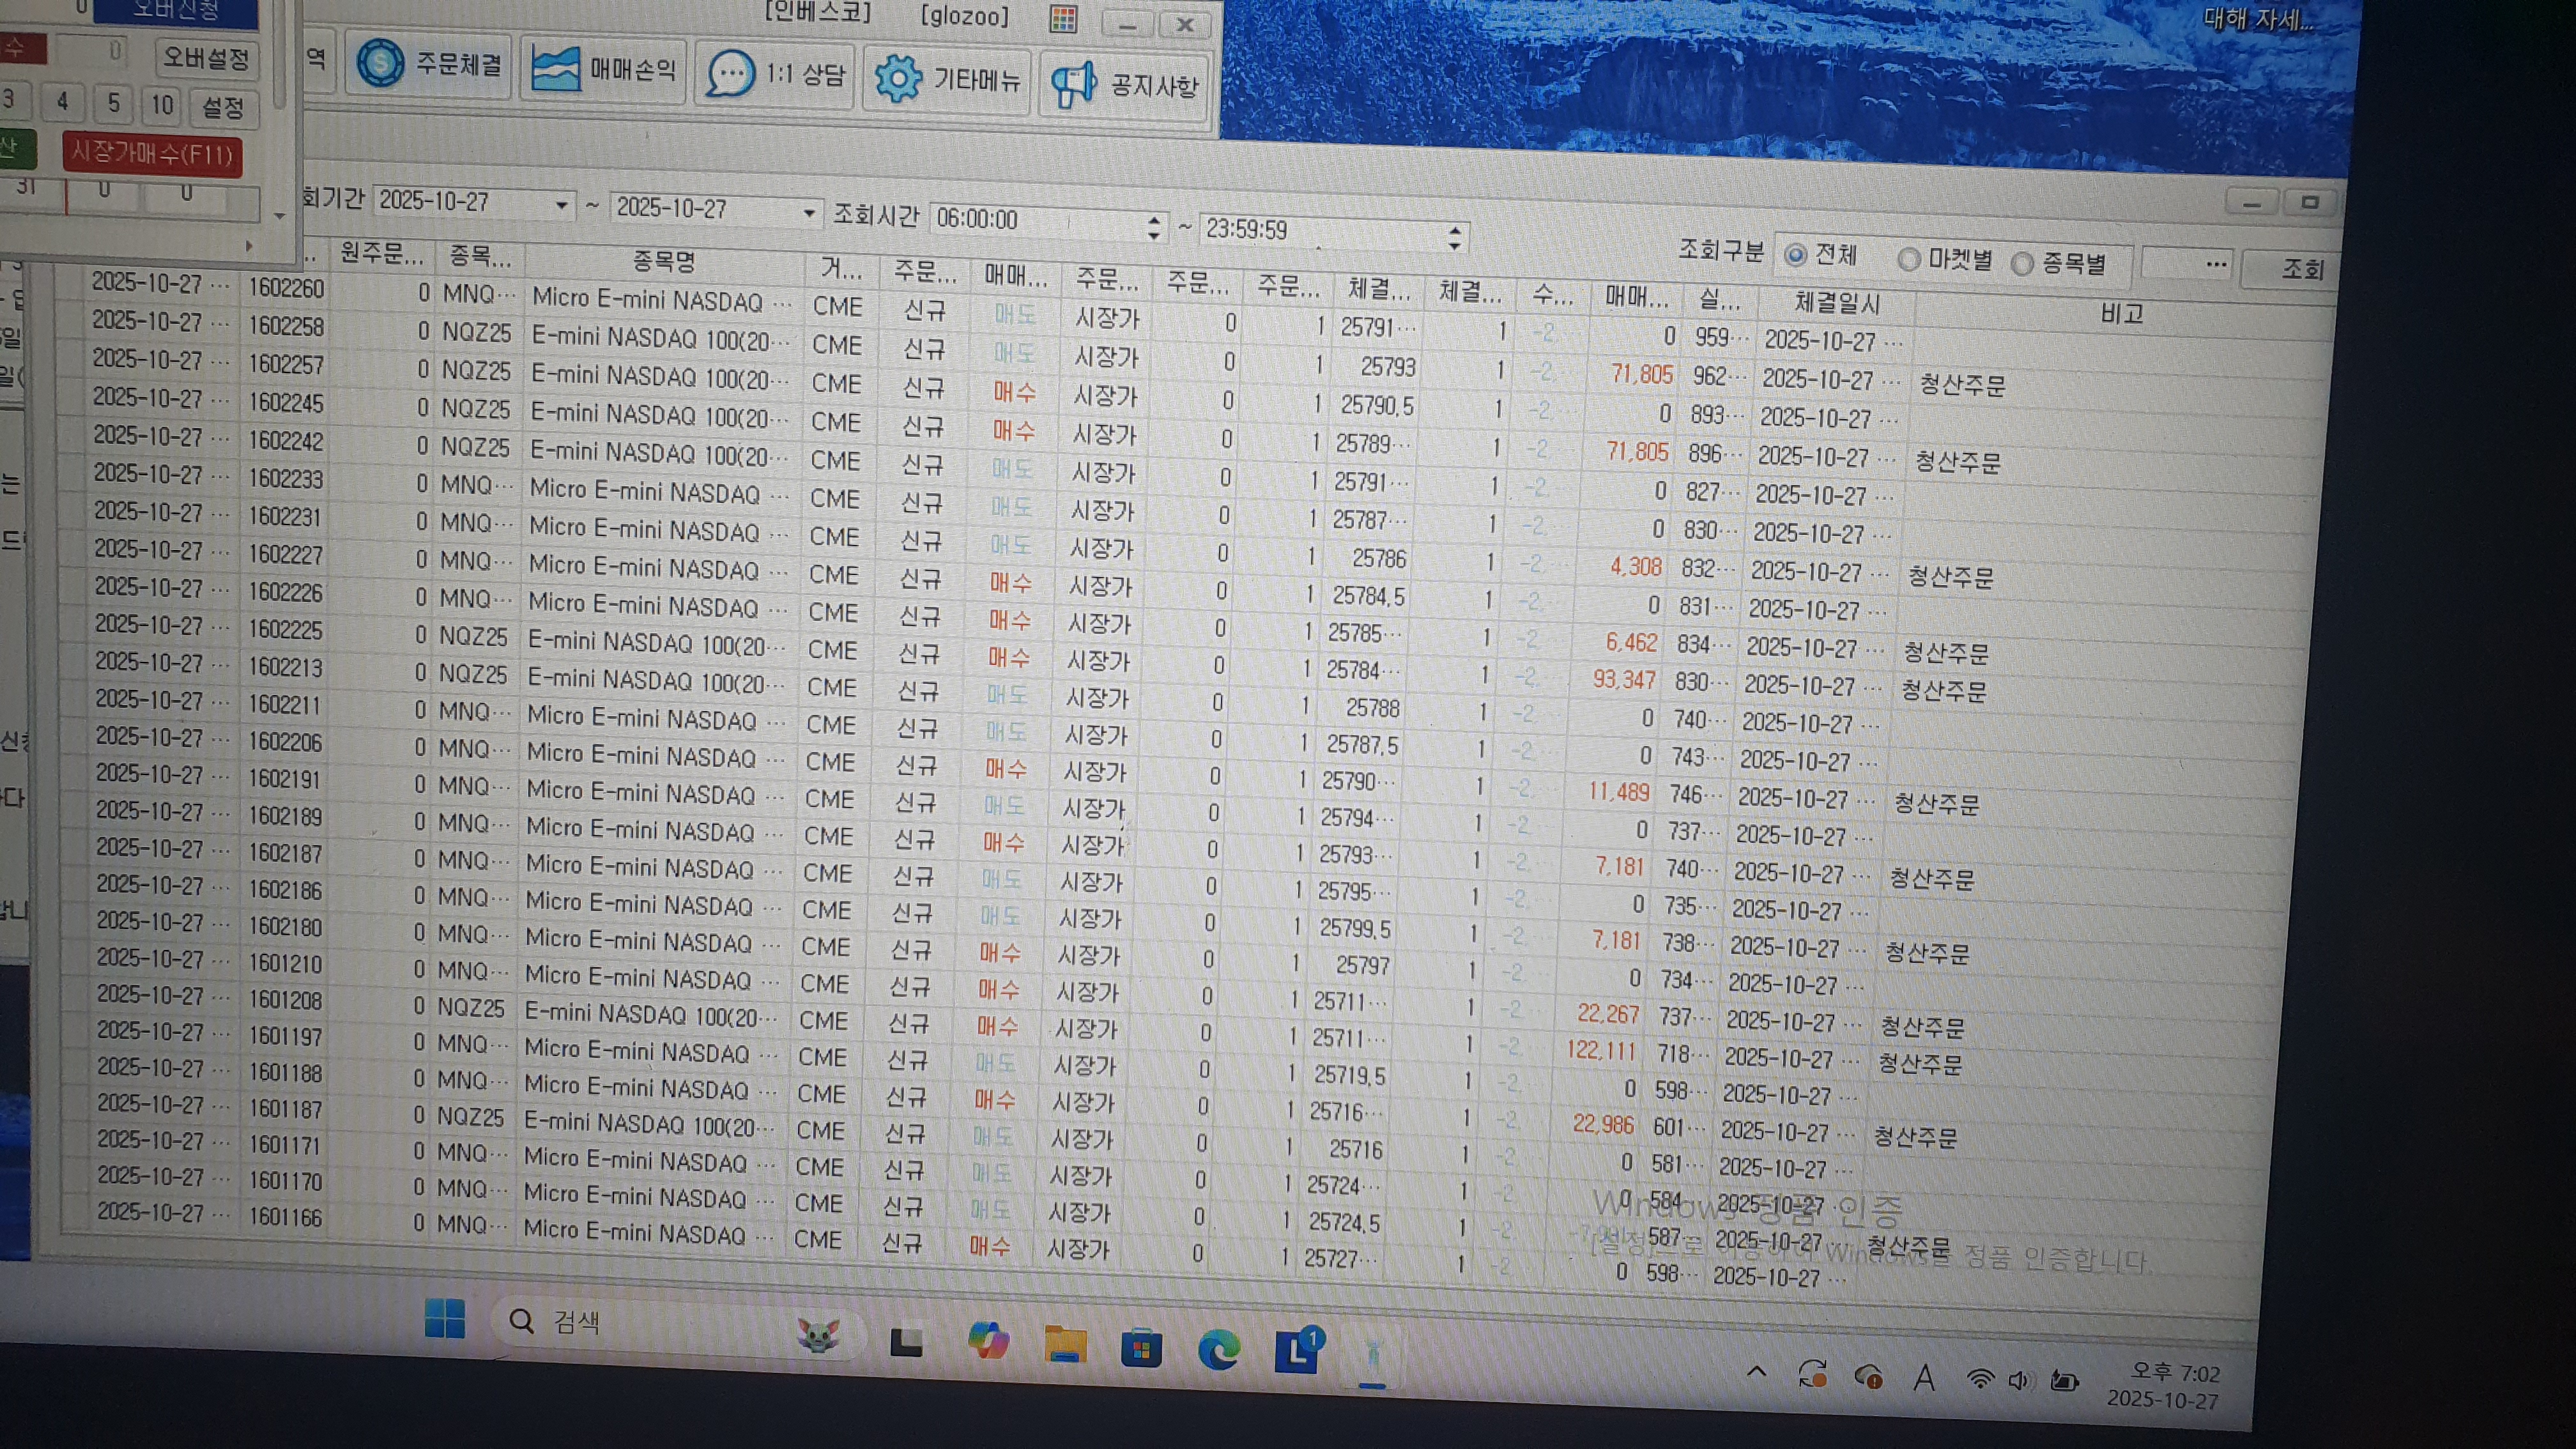Open Microsoft Store from the taskbar
2576x1449 pixels.
[1141, 1349]
